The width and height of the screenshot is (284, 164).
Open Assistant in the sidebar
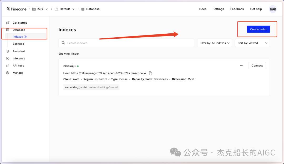pos(19,51)
